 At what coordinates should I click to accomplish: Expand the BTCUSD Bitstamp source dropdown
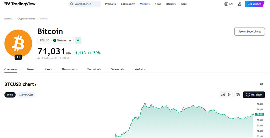click(56, 40)
